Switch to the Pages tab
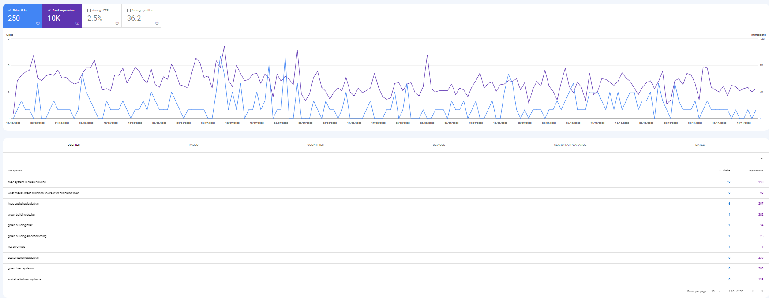Viewport: 769px width, 298px height. point(193,145)
